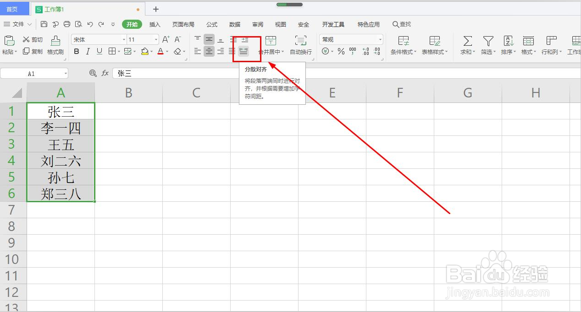Open the currency symbol dropdown arrow

(333, 52)
